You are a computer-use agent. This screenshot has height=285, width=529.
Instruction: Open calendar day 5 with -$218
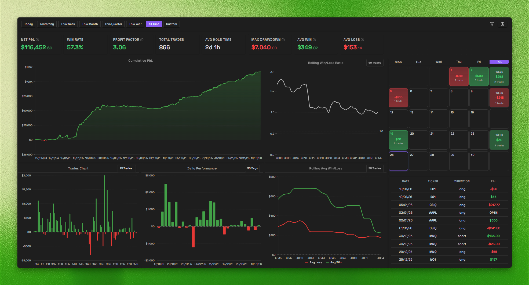(398, 98)
